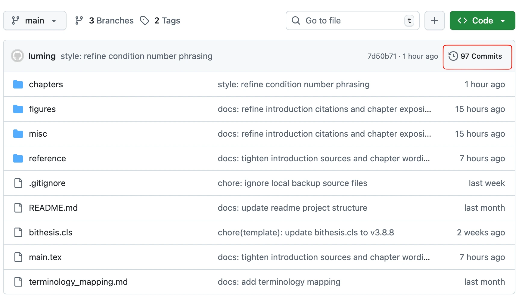Click 'last month' timestamp in README.md row

point(484,208)
